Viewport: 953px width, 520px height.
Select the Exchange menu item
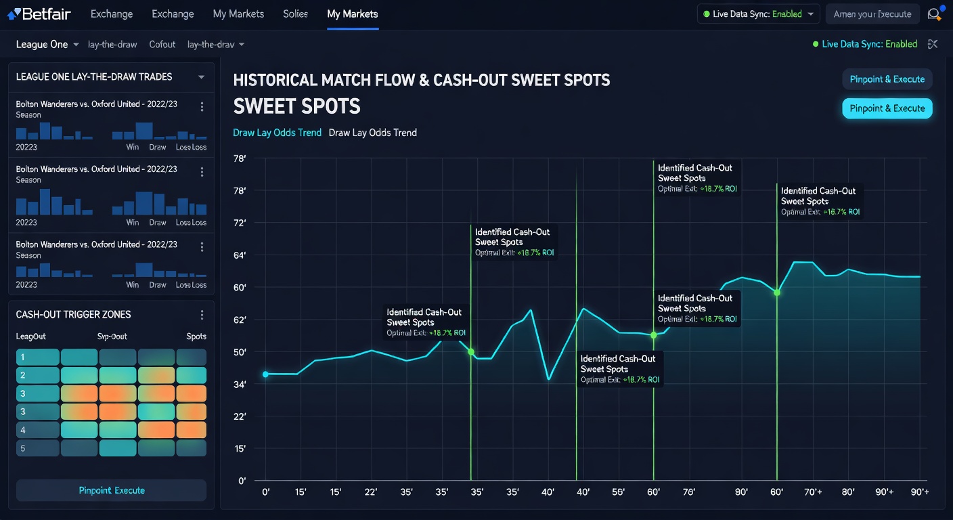(x=111, y=13)
